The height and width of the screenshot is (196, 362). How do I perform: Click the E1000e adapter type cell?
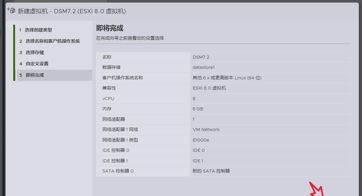click(201, 140)
